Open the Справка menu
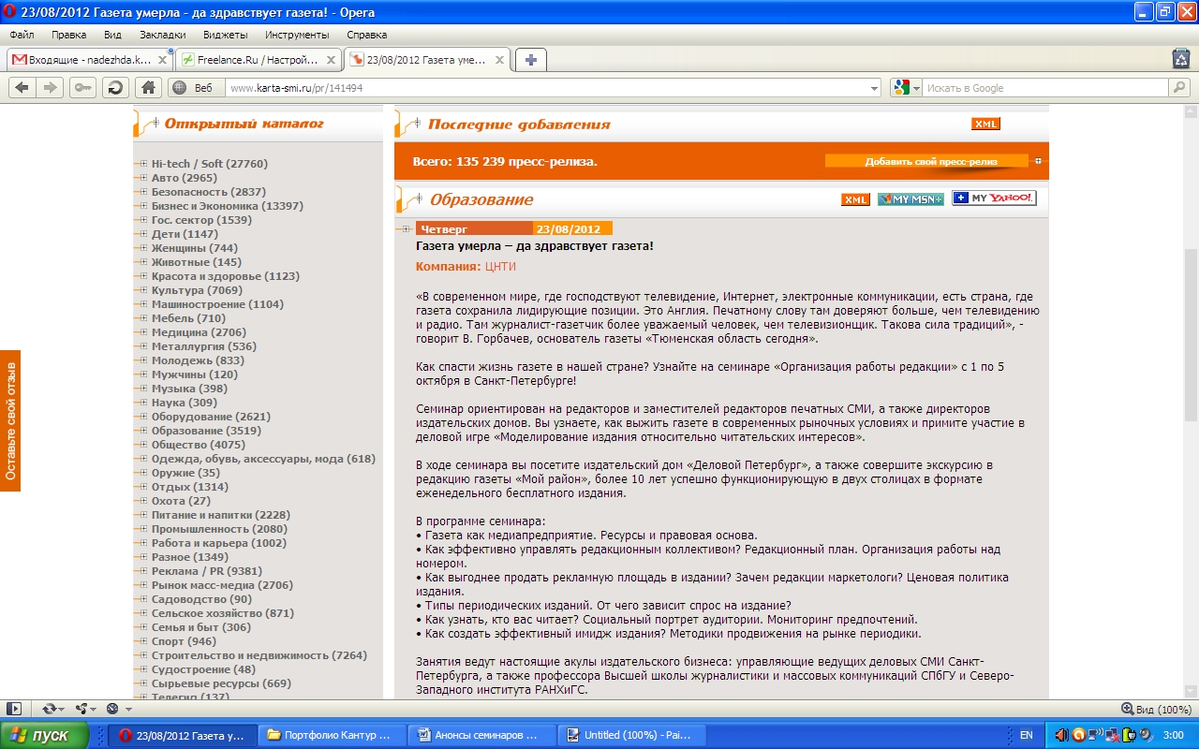Image resolution: width=1199 pixels, height=749 pixels. click(x=366, y=35)
